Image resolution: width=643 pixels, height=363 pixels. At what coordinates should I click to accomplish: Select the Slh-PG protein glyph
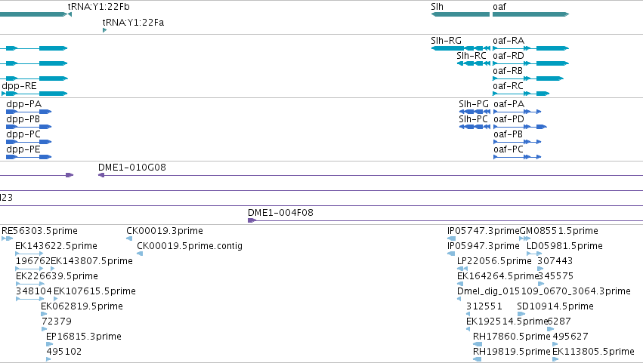(x=475, y=112)
